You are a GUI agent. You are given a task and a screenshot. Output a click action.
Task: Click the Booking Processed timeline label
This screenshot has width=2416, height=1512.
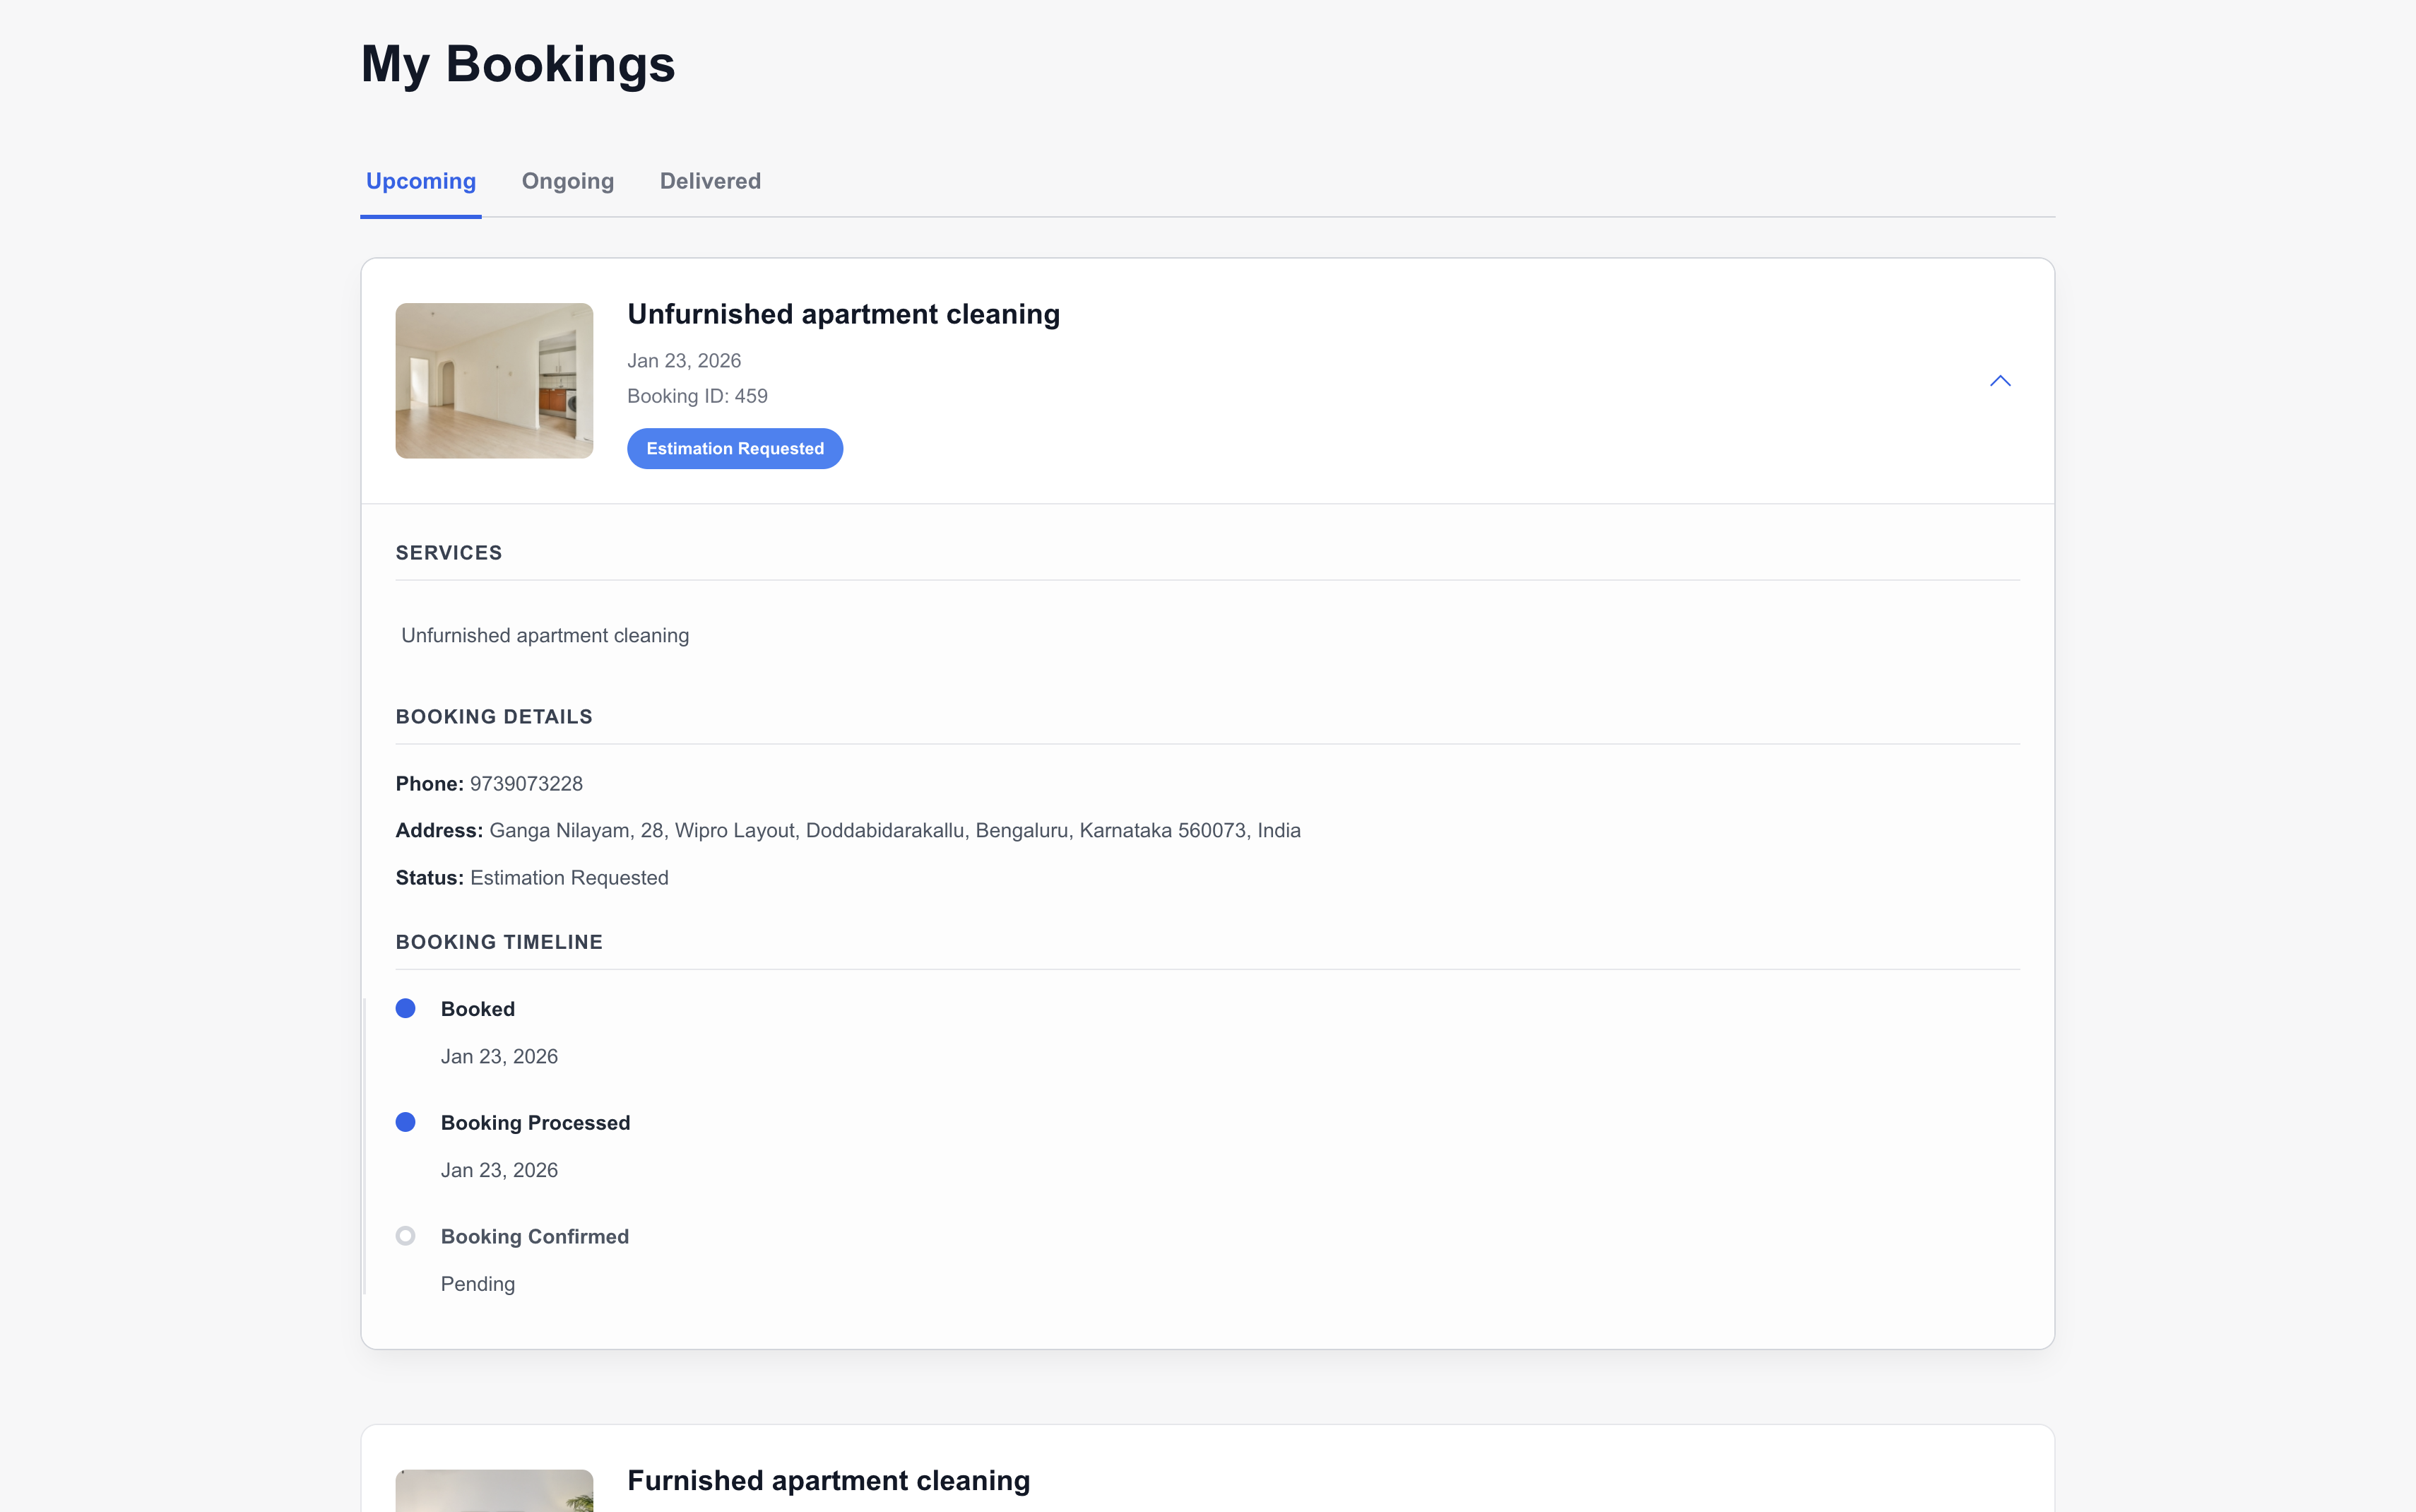[x=535, y=1123]
